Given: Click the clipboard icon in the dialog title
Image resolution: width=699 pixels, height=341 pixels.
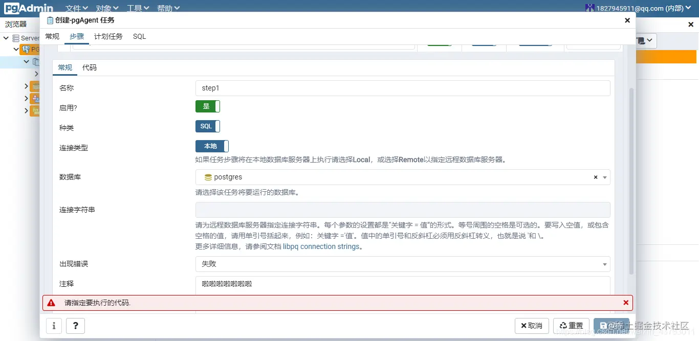Looking at the screenshot, I should click(x=50, y=20).
